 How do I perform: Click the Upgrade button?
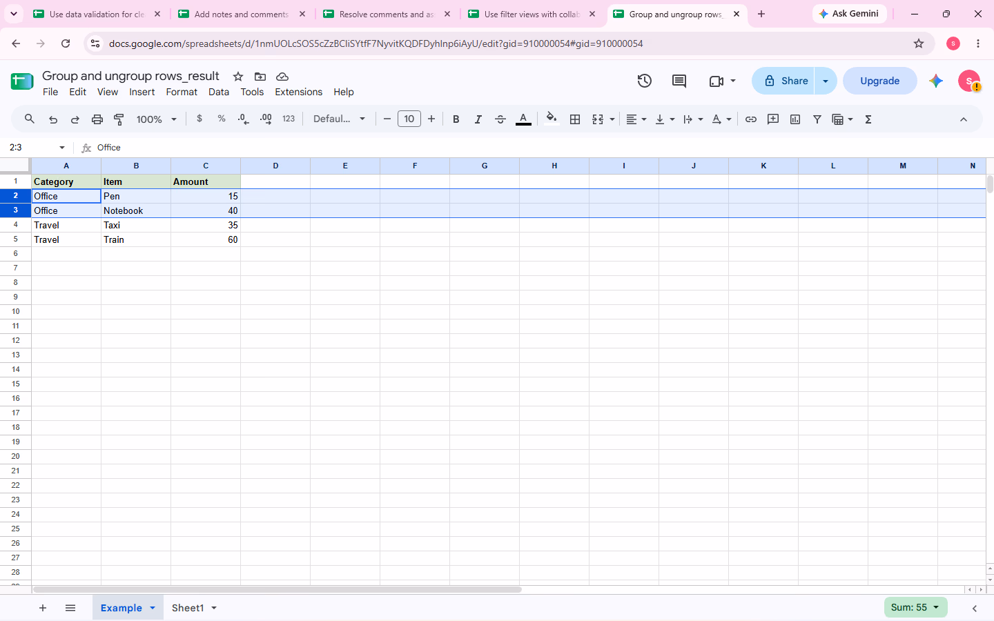pyautogui.click(x=880, y=81)
